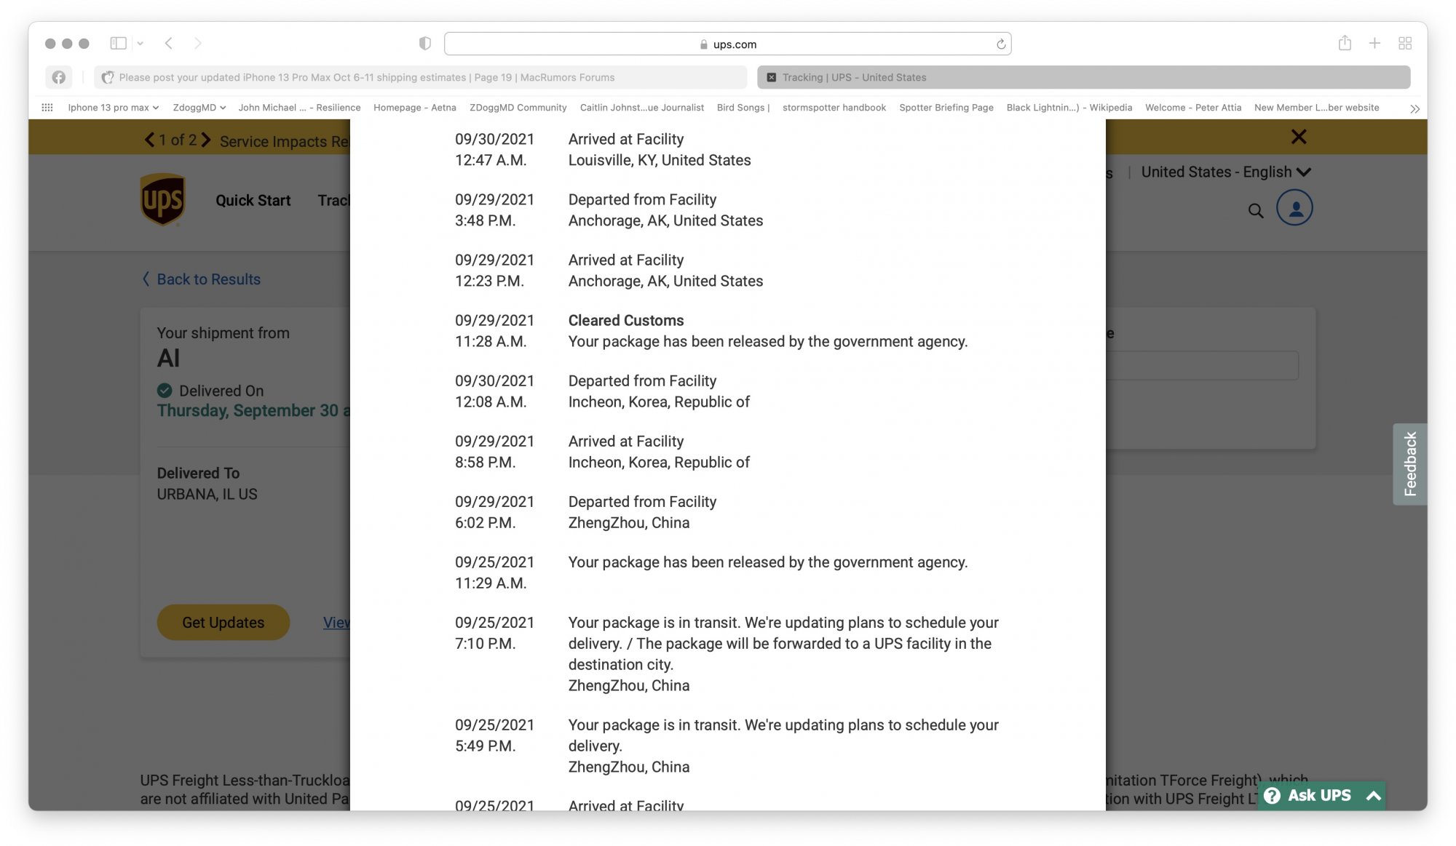Open United States - English language dropdown
Screen dimensions: 1456x846
click(x=1226, y=172)
